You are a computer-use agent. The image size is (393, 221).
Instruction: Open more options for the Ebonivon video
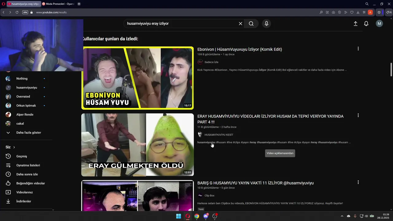(x=358, y=49)
